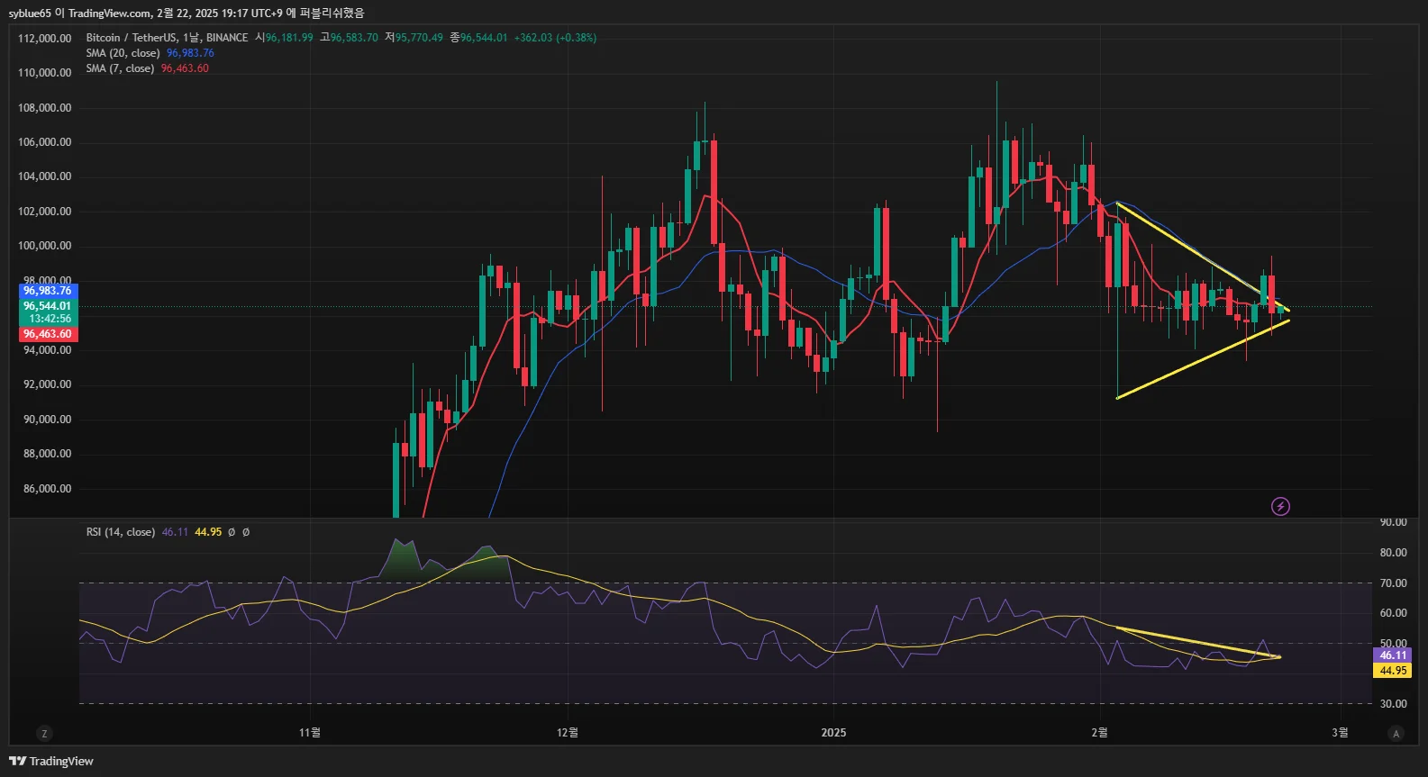Click the purple 46.11 RSI axis label
The width and height of the screenshot is (1428, 777).
(x=1393, y=655)
